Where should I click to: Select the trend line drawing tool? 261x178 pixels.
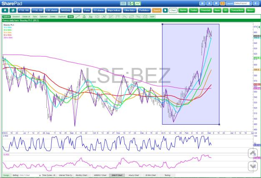pyautogui.click(x=77, y=17)
